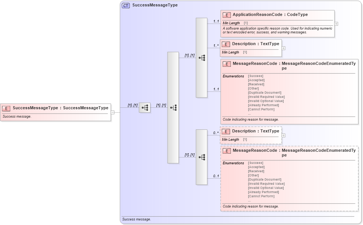
Task: Expand the lower Description element using its plus
Action: click(284, 135)
